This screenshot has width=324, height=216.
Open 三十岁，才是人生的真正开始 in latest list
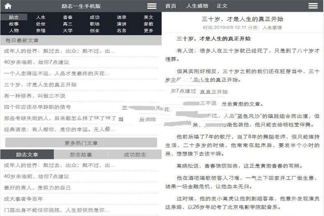point(40,85)
